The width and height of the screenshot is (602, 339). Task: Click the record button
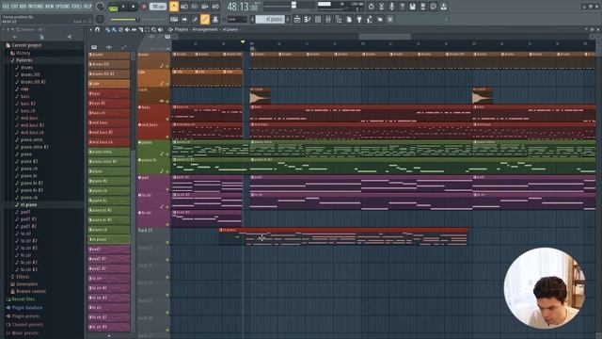click(x=144, y=7)
